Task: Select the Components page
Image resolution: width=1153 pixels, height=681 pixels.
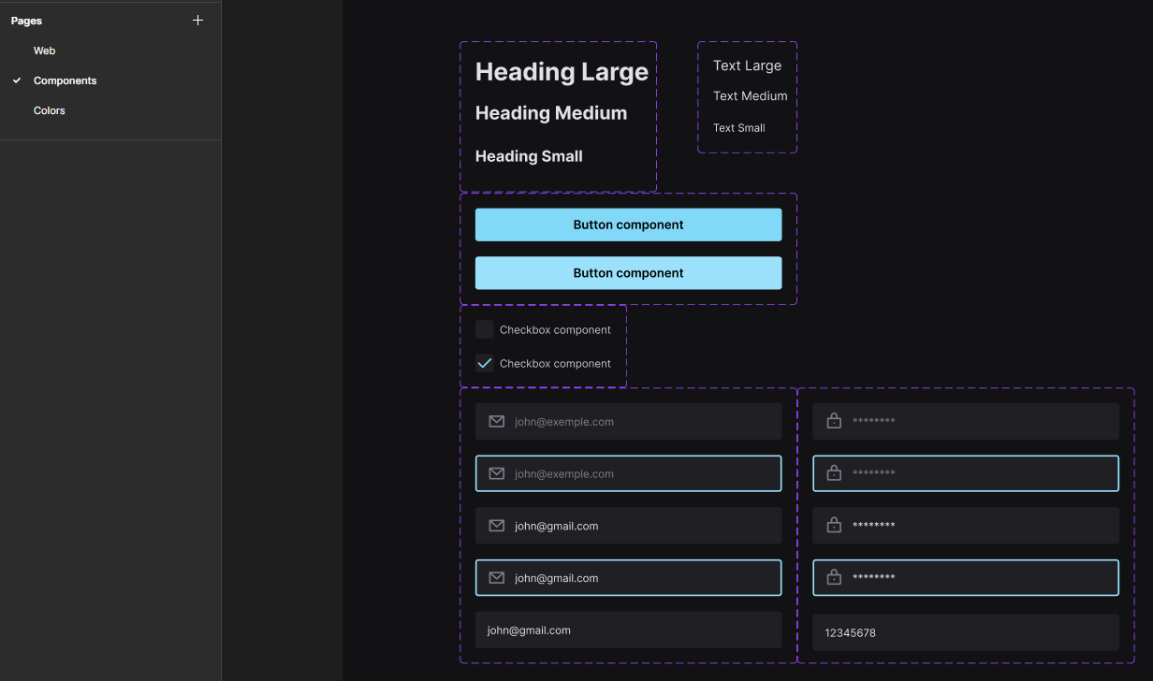Action: coord(65,80)
